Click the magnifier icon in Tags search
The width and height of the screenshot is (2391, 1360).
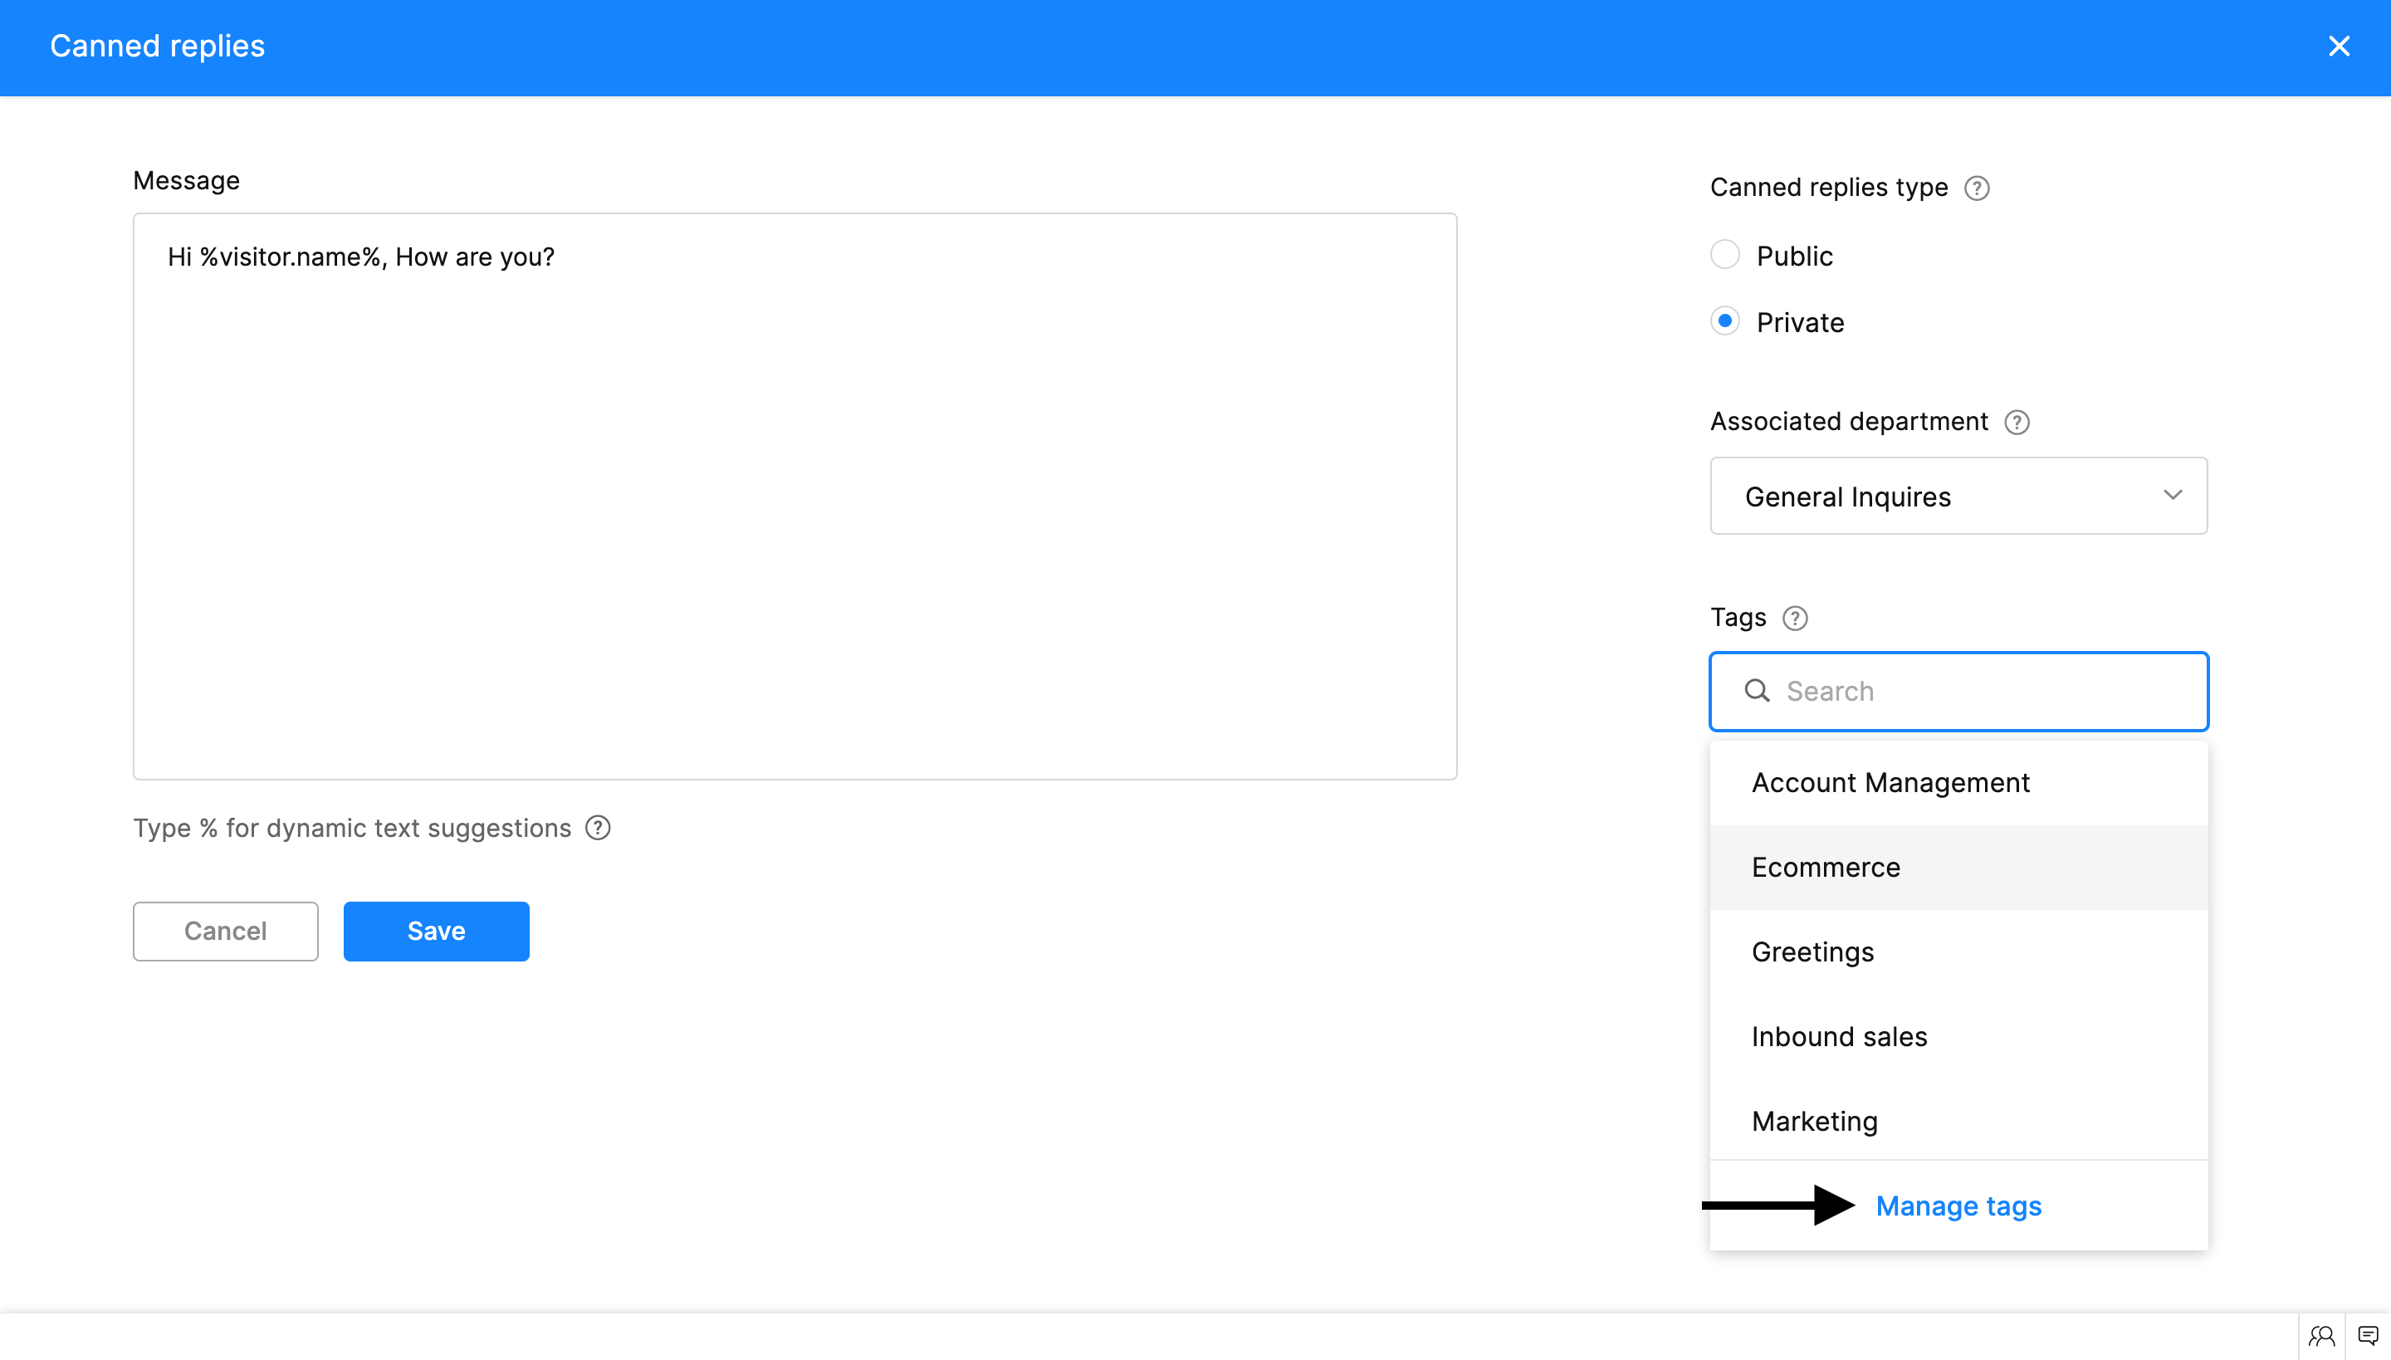tap(1757, 691)
